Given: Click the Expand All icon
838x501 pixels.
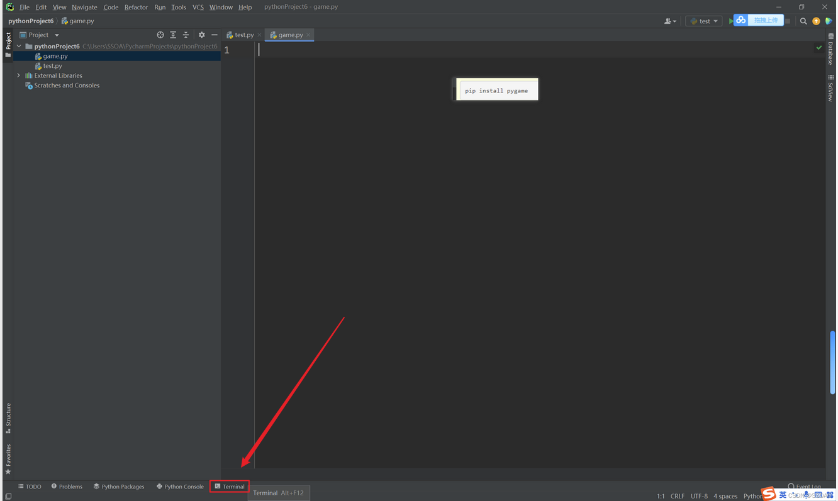Looking at the screenshot, I should click(x=173, y=35).
